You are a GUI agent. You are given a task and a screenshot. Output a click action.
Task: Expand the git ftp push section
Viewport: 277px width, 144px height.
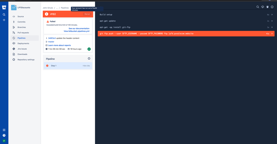pyautogui.click(x=272, y=34)
